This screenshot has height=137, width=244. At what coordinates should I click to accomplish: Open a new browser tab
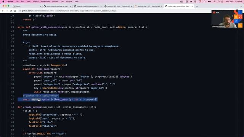[197, 6]
